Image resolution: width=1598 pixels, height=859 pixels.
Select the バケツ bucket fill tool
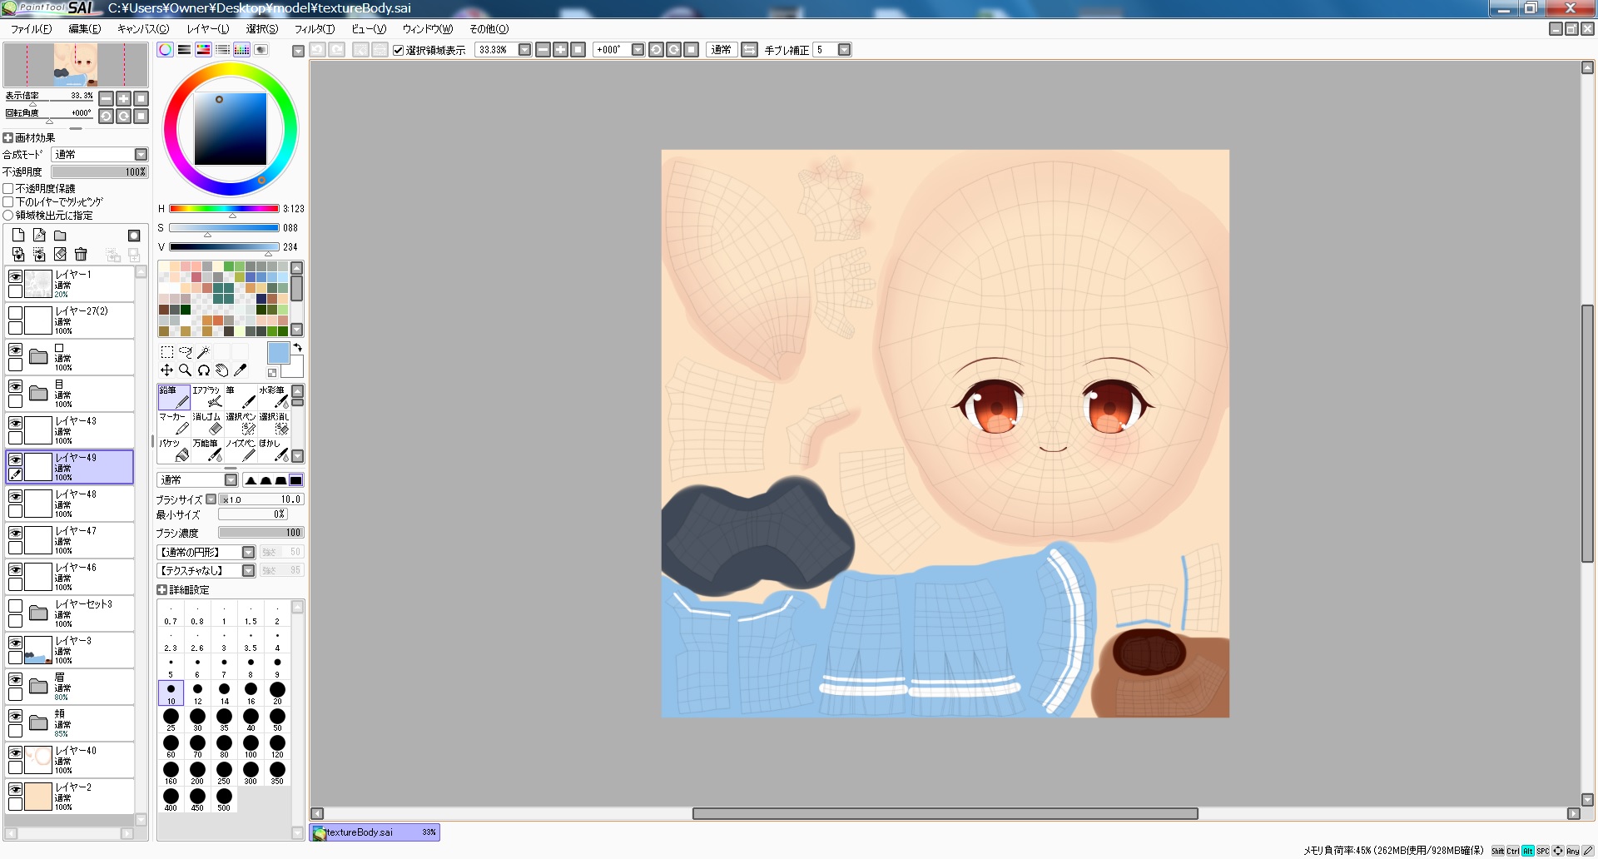coord(174,450)
